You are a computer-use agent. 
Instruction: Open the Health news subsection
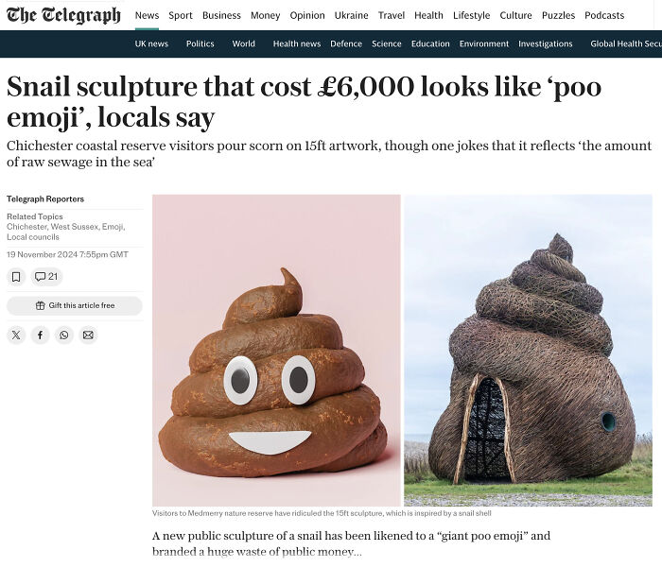click(297, 43)
